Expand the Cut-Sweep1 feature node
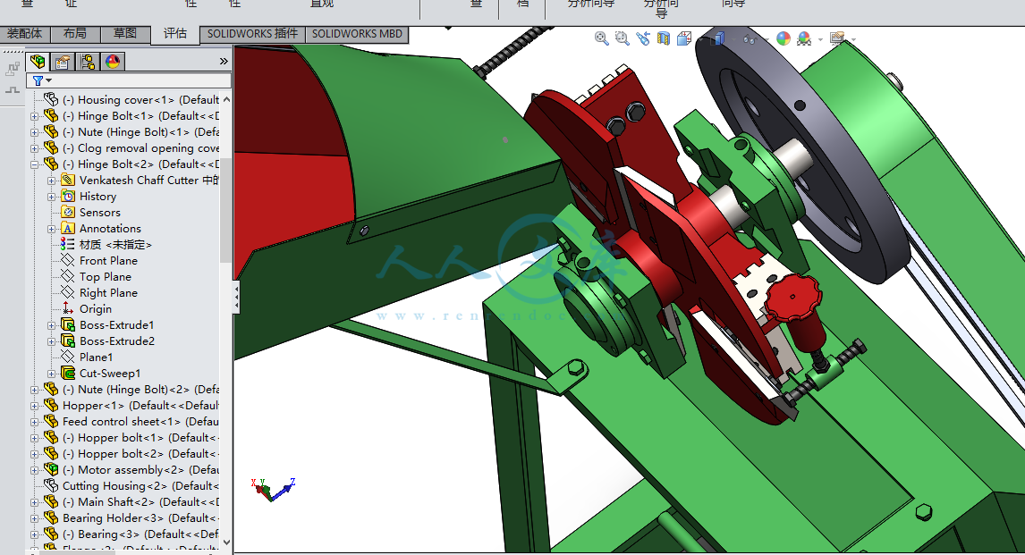Image resolution: width=1025 pixels, height=555 pixels. [x=52, y=374]
